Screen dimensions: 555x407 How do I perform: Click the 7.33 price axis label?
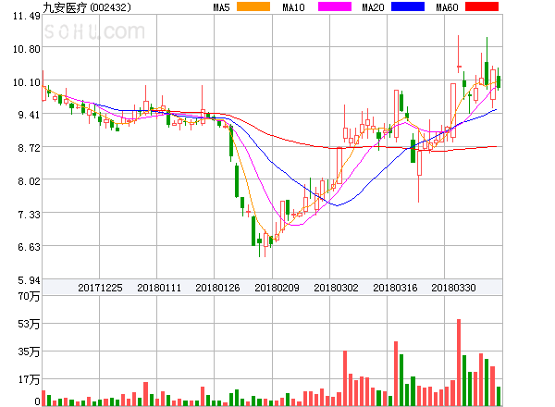29,215
